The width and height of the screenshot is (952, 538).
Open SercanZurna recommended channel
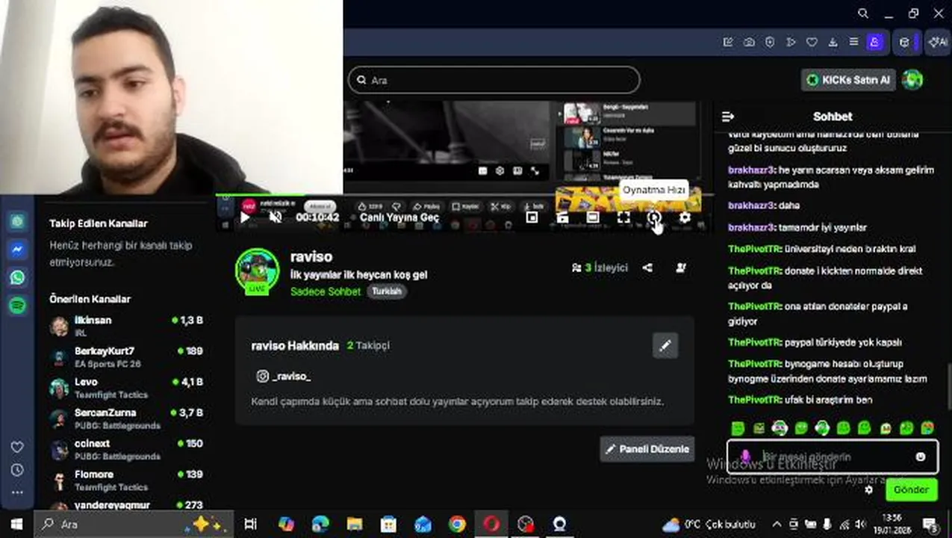tap(127, 418)
